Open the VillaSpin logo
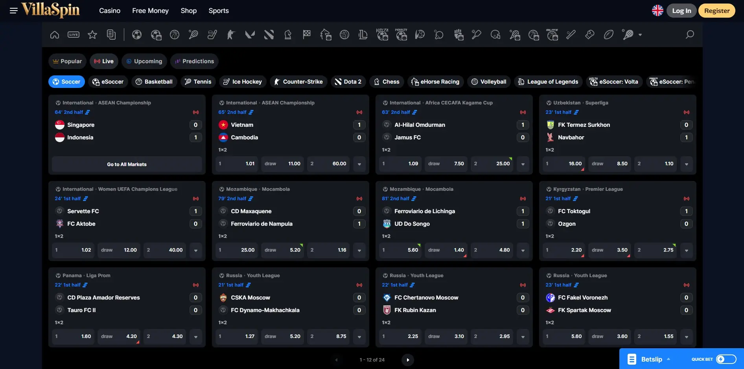This screenshot has height=369, width=744. click(x=50, y=10)
